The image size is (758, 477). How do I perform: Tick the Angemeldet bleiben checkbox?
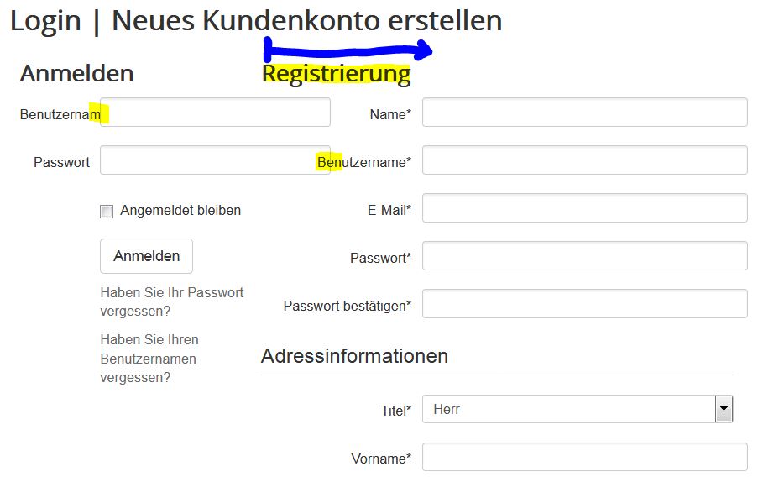coord(107,212)
